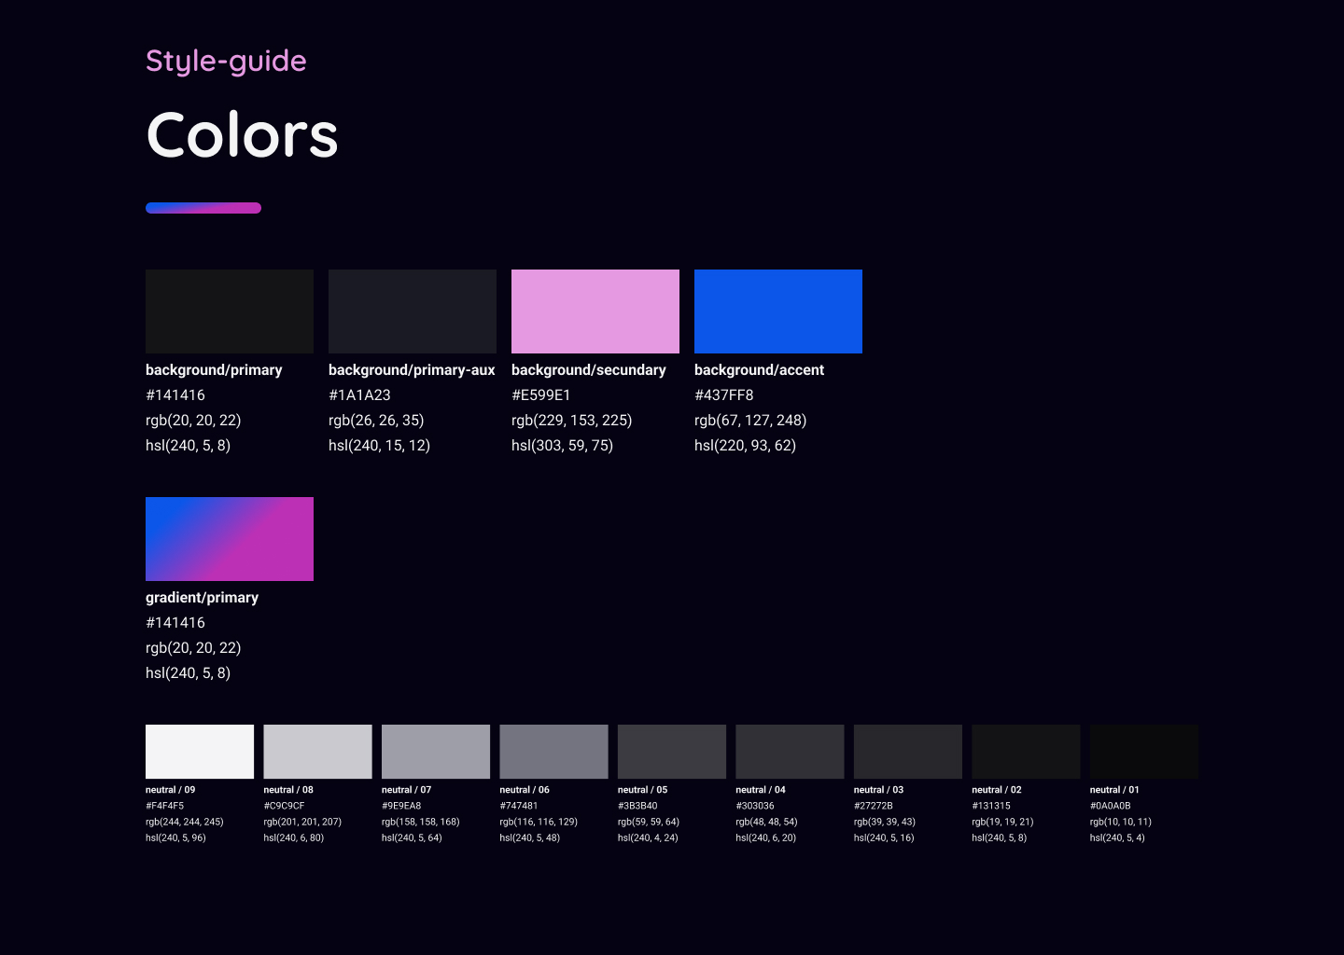
Task: Select the background/primary-aux swatch
Action: click(413, 311)
